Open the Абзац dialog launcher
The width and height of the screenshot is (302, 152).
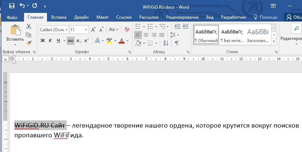coord(188,52)
